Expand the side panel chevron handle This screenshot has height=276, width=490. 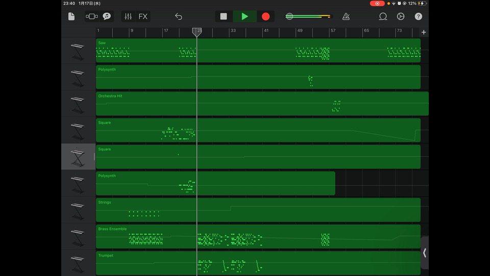(425, 253)
